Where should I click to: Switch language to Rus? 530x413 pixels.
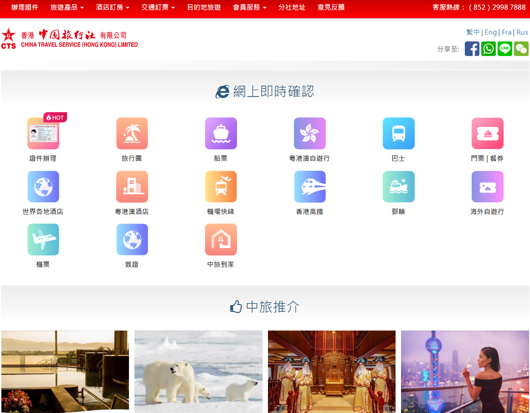click(x=522, y=32)
